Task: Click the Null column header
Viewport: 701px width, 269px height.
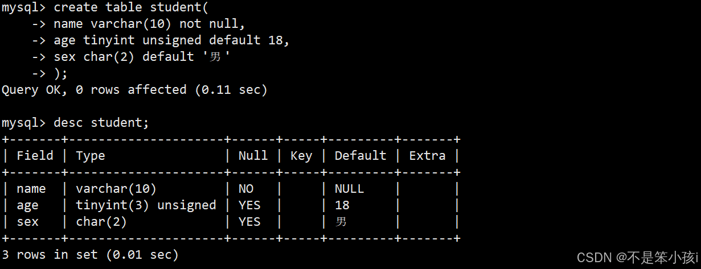Action: [x=253, y=156]
